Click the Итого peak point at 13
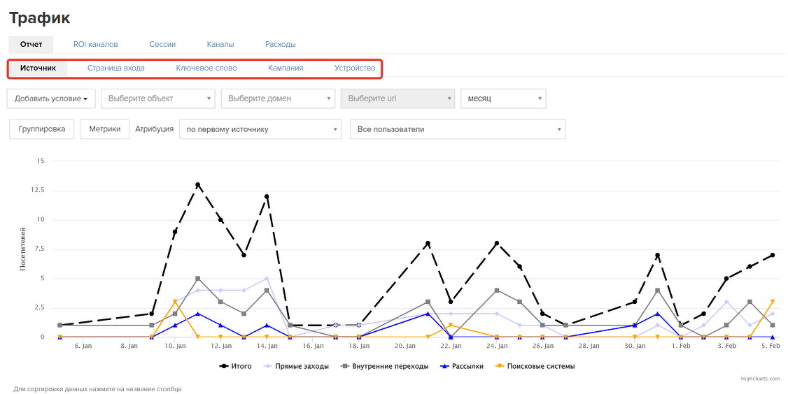Screen dimensions: 788x394 (197, 184)
